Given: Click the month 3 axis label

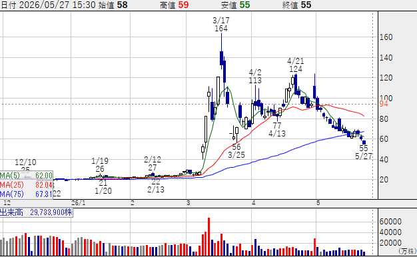Looking at the screenshot, I should [x=189, y=203].
